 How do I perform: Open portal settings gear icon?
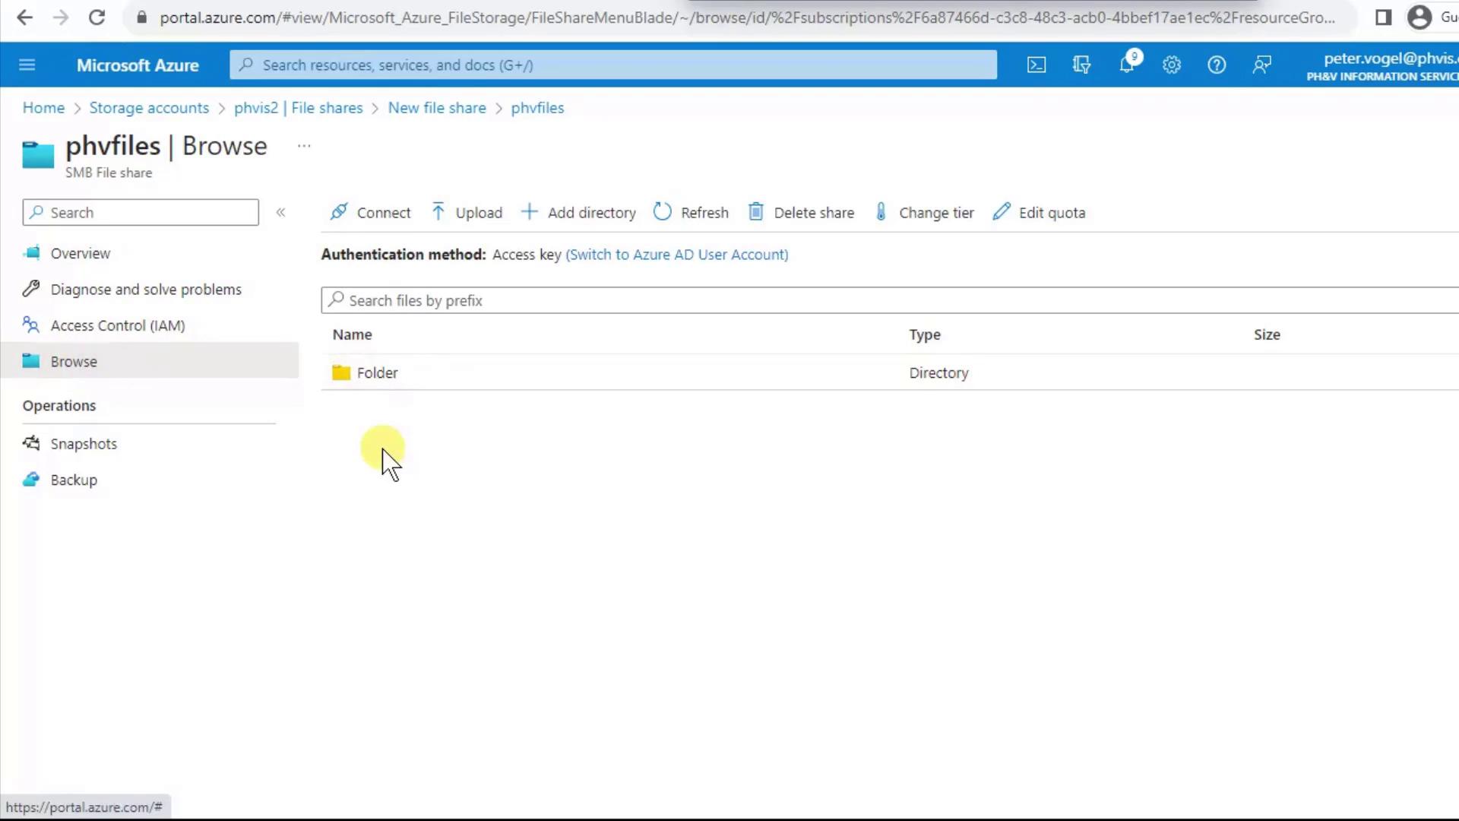[1172, 65]
